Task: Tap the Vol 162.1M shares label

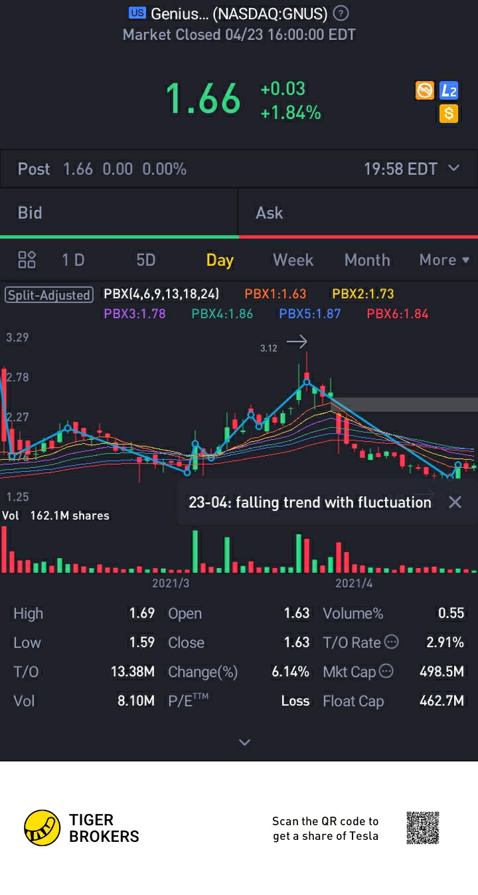Action: click(56, 516)
